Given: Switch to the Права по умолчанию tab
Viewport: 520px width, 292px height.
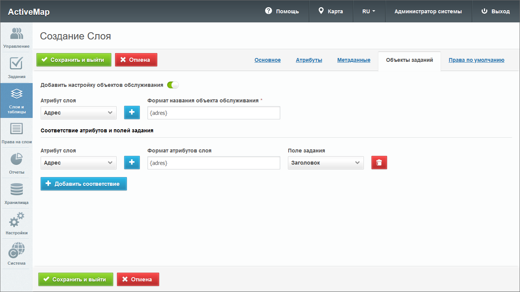Looking at the screenshot, I should coord(476,60).
